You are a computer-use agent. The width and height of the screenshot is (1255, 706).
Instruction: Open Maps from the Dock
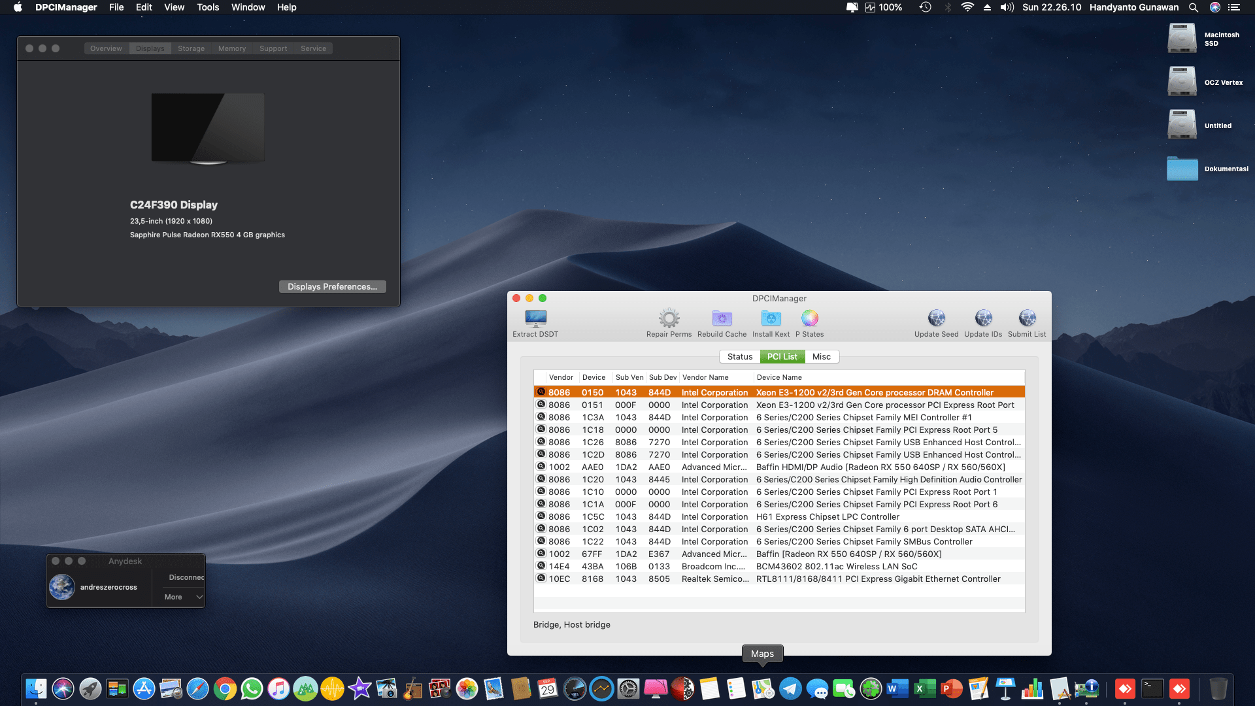762,688
